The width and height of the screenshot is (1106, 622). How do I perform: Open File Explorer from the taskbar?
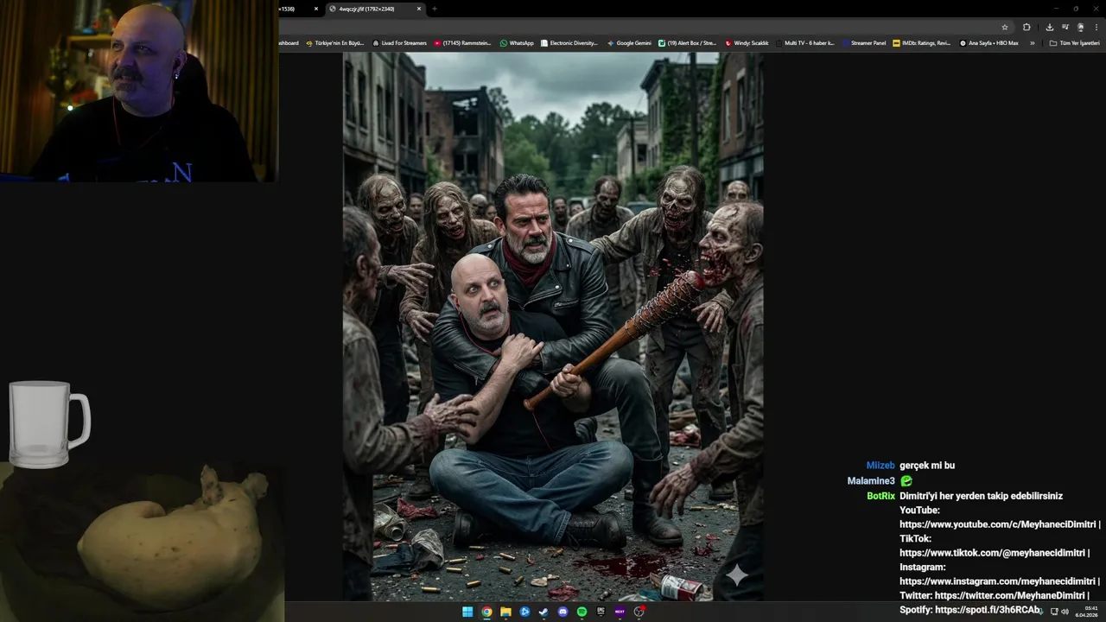(x=505, y=612)
